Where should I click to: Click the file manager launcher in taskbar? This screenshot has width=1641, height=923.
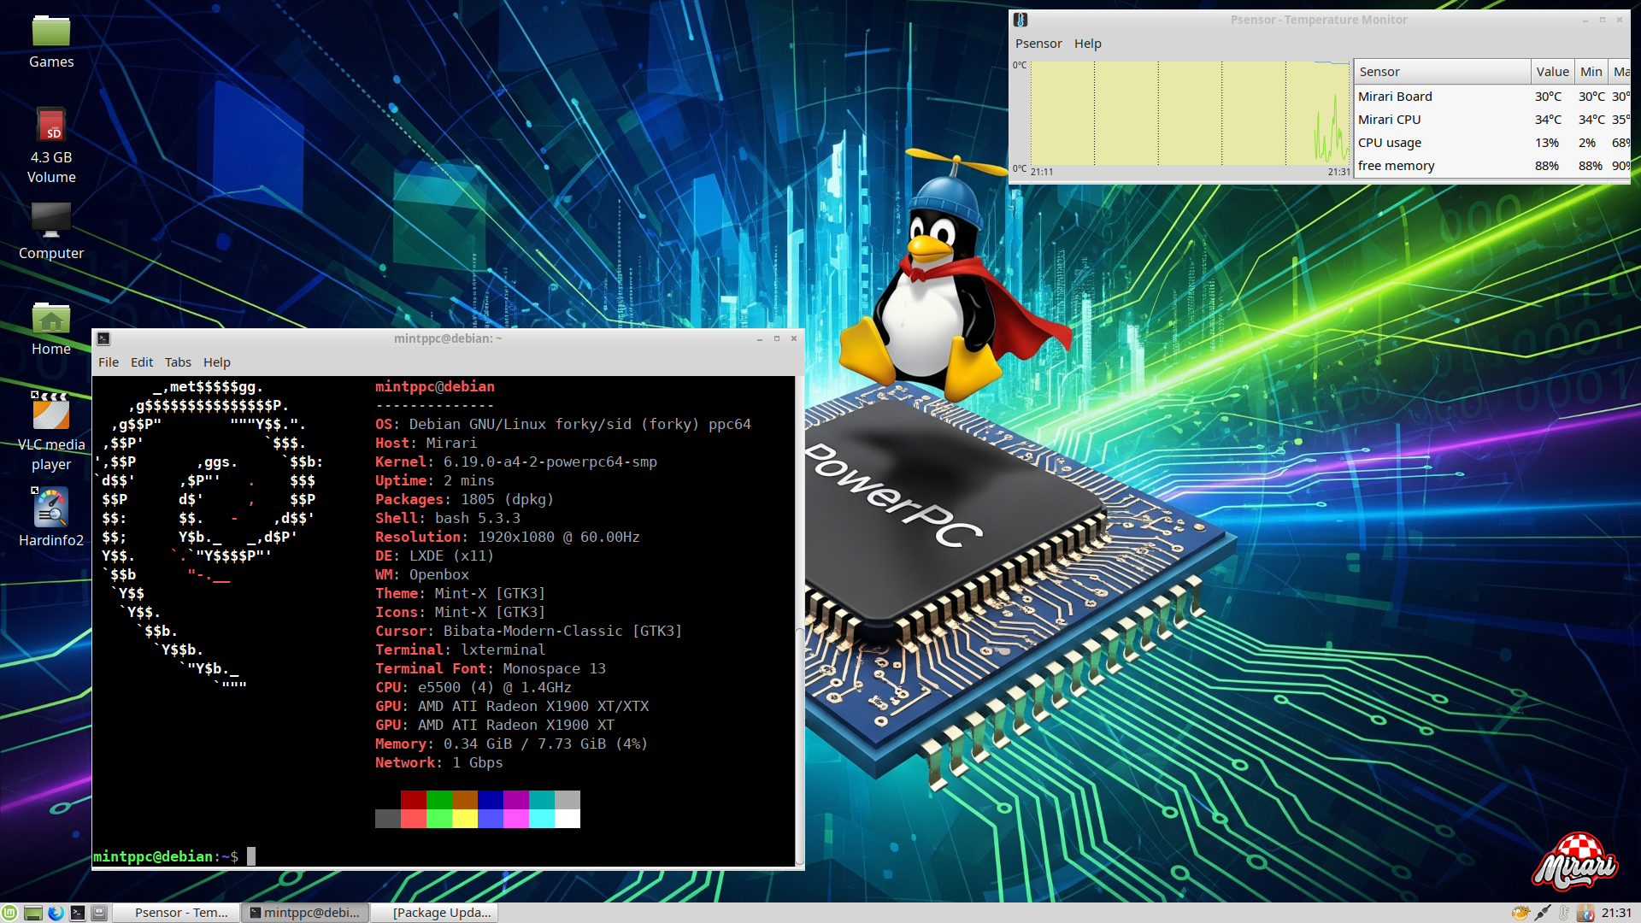click(x=33, y=913)
